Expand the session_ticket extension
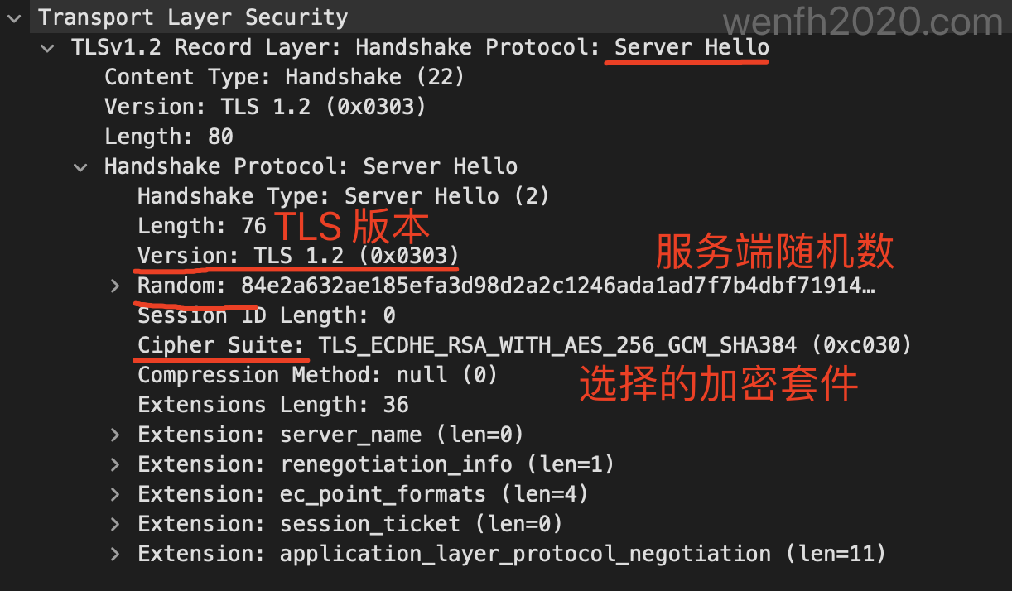The image size is (1012, 591). tap(113, 523)
